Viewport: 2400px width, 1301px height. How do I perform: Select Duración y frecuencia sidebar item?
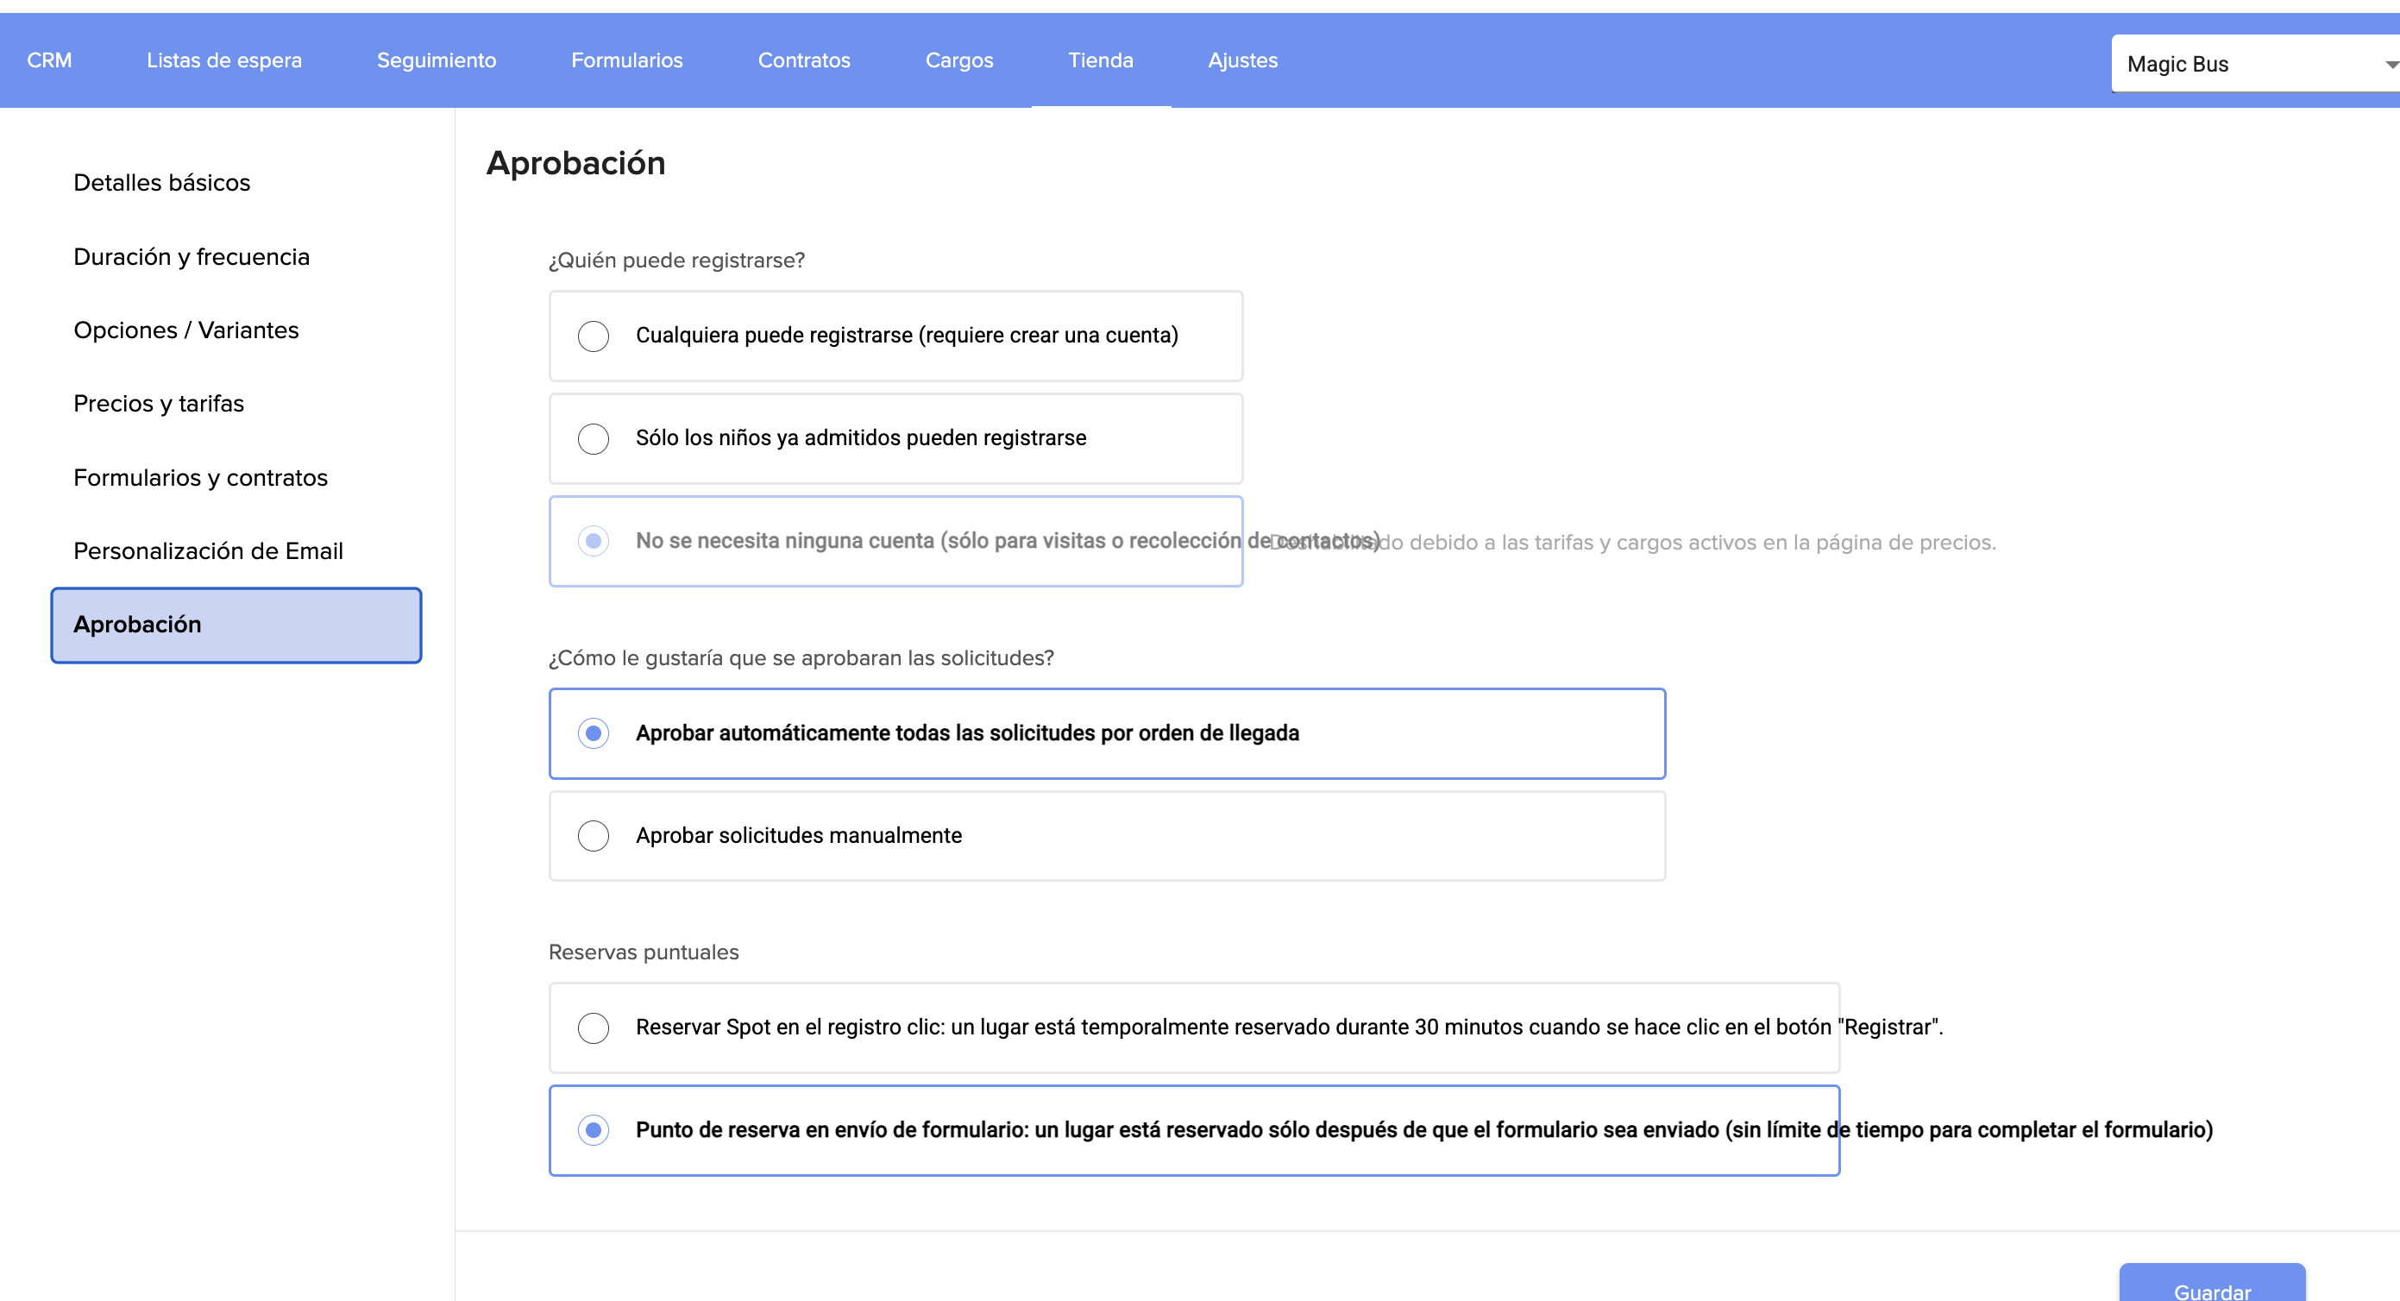coord(192,256)
